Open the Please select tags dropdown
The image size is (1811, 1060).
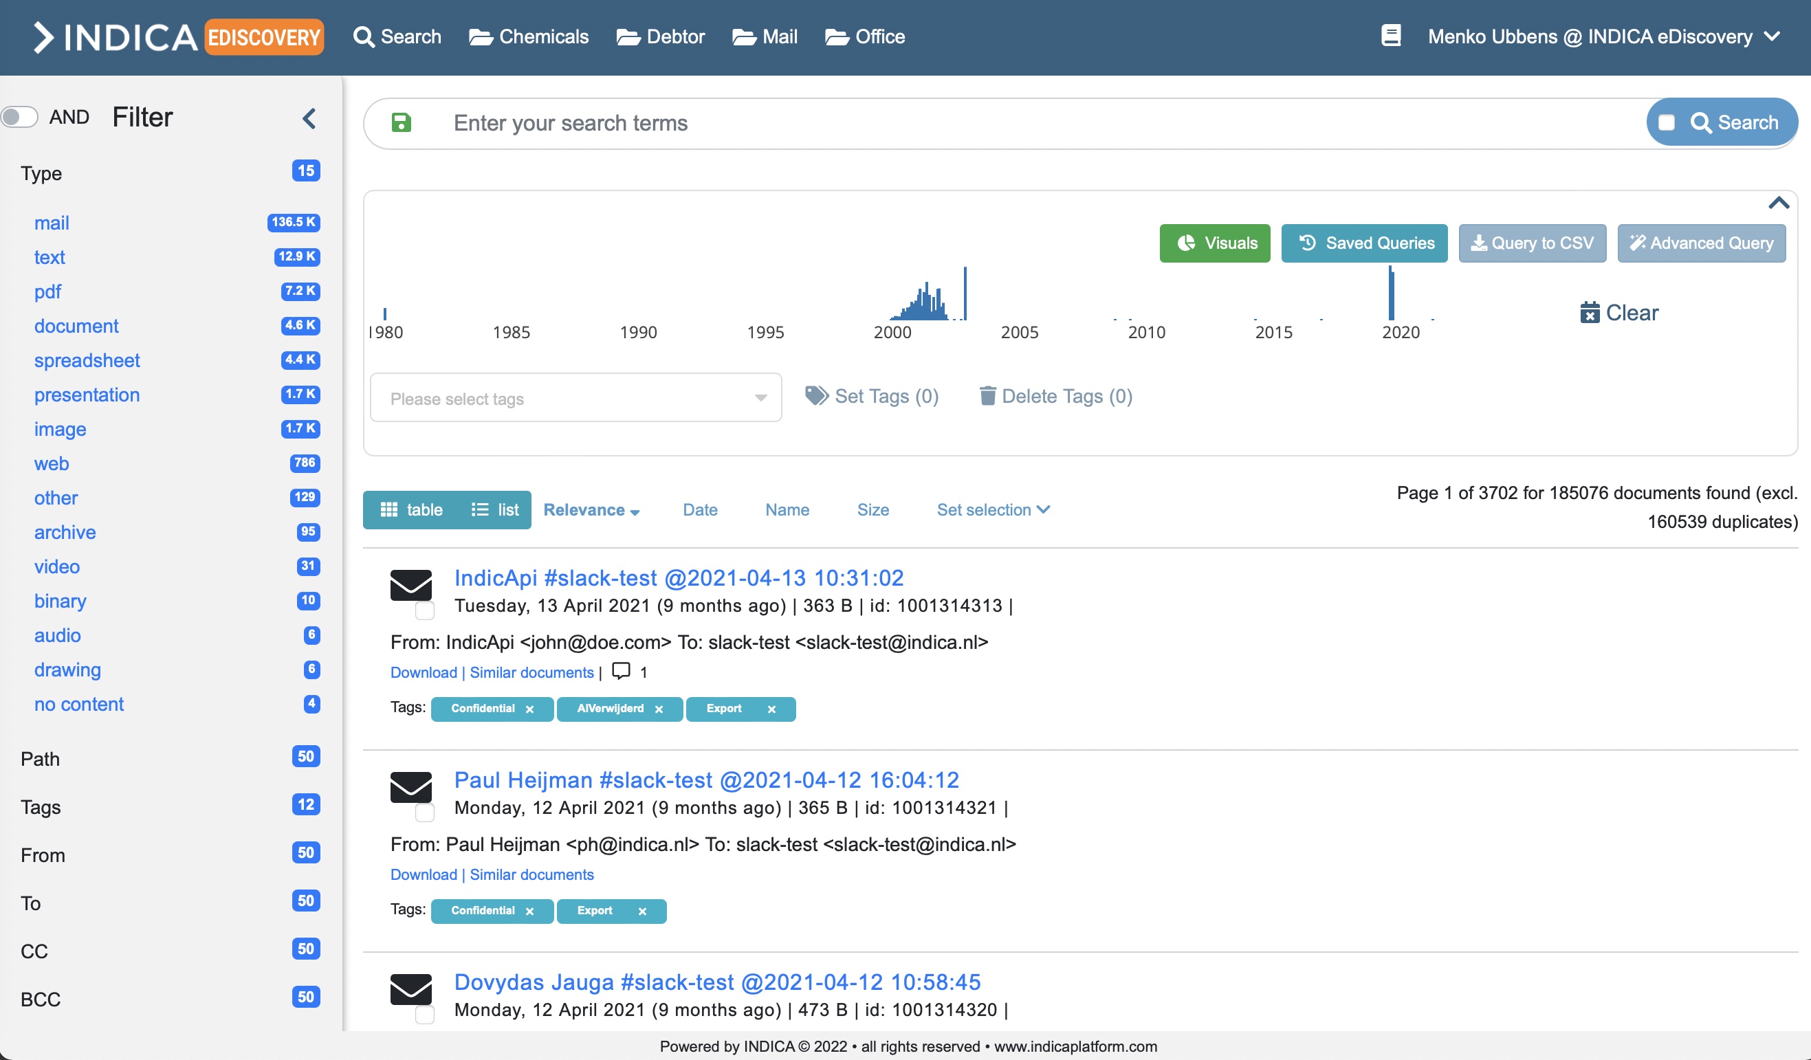(575, 398)
